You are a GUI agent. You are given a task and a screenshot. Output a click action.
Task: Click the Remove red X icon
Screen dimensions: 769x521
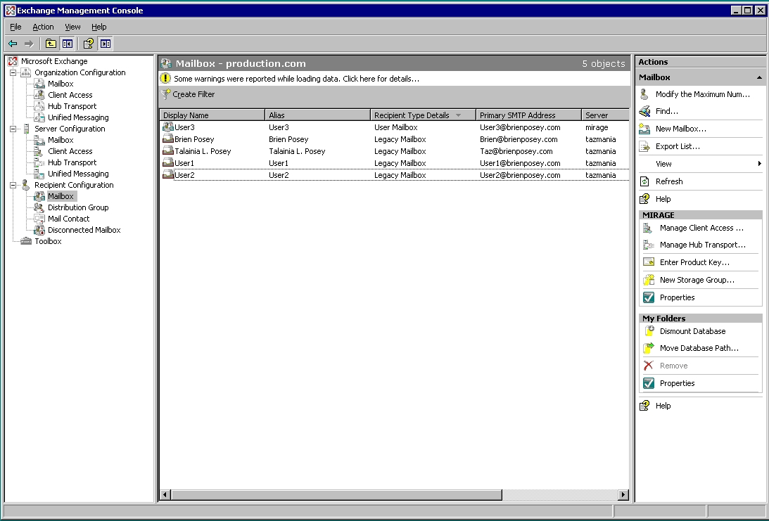click(x=649, y=366)
